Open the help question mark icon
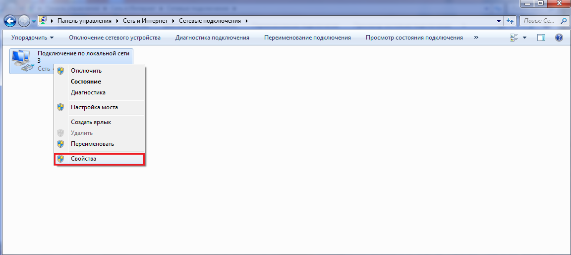Screen dimensions: 571x255 [x=559, y=38]
